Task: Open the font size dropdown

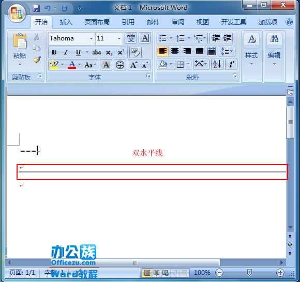Action: click(x=119, y=38)
